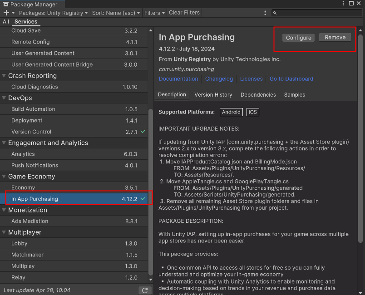Screen dimensions: 365x295
Task: Select the Multiplay package
Action: pos(74,266)
